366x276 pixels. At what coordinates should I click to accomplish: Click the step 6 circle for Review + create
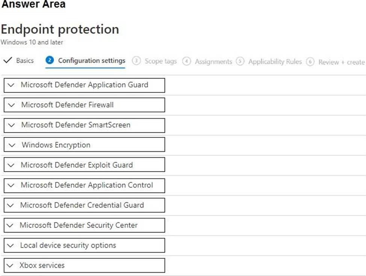(x=310, y=62)
